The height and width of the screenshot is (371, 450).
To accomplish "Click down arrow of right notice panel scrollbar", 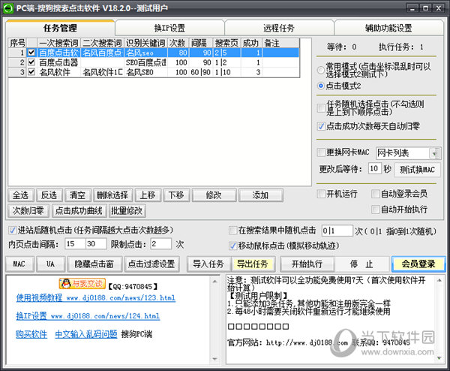I will [x=439, y=358].
